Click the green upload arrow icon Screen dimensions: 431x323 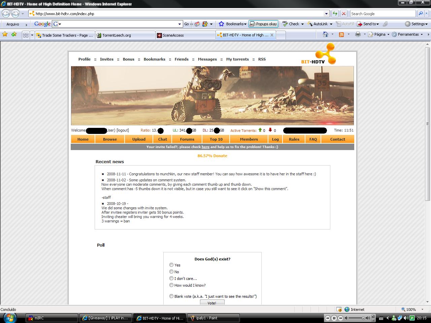tap(260, 130)
